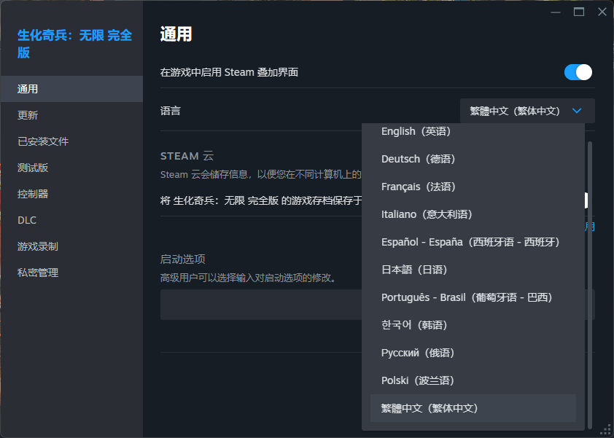The width and height of the screenshot is (614, 438).
Task: Open the 语言 language dropdown
Action: 527,112
